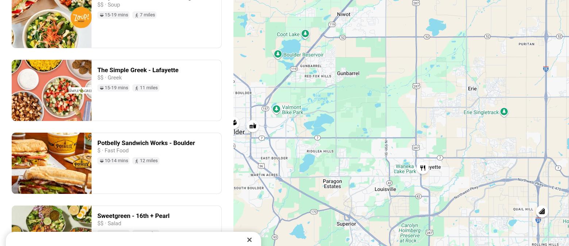Click the Paragon Estates map label
The width and height of the screenshot is (569, 246).
tap(332, 184)
